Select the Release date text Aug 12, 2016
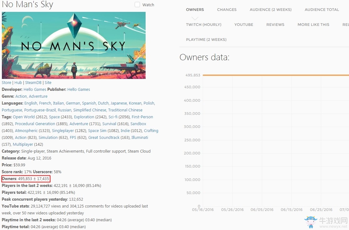349x230 pixels. click(39, 158)
